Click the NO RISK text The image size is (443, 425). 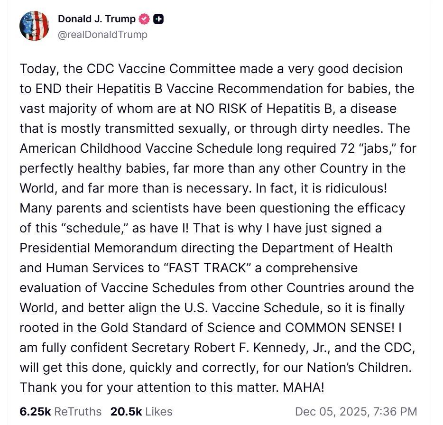pos(222,109)
